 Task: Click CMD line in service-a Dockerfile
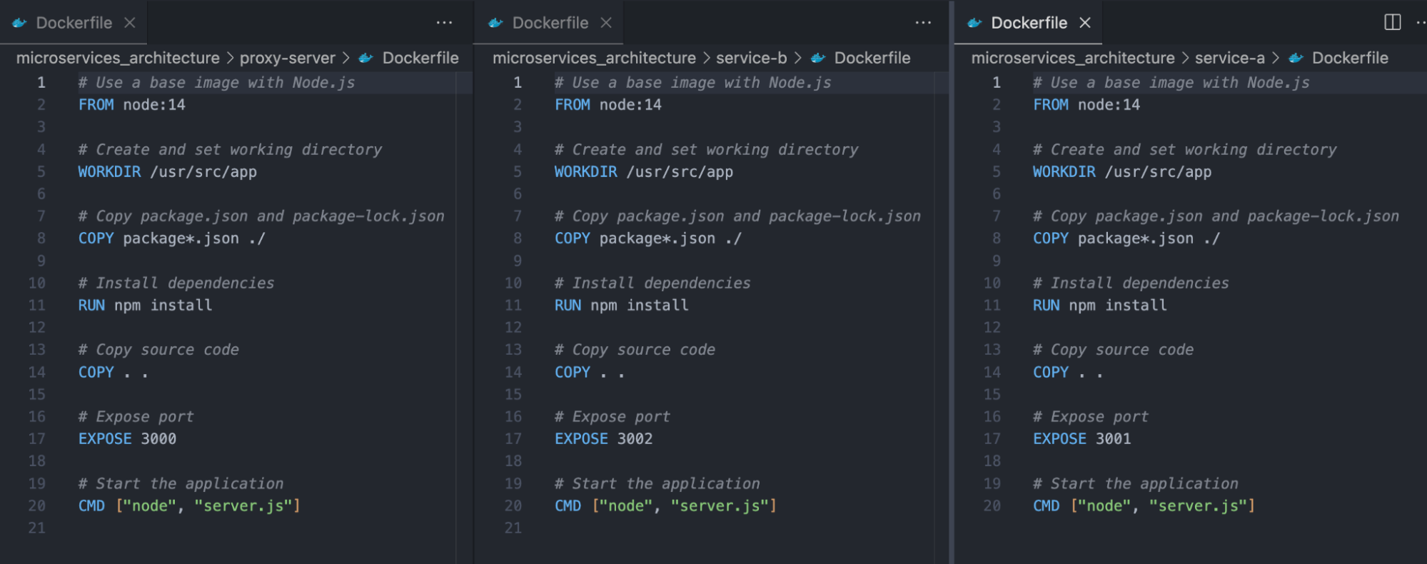1144,505
